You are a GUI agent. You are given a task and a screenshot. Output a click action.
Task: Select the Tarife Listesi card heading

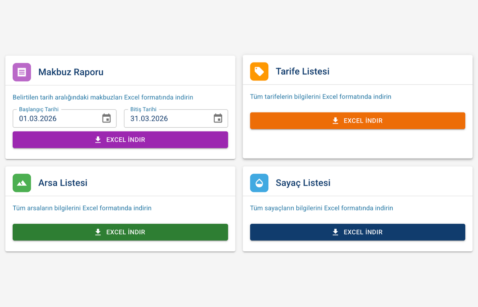[x=303, y=71]
